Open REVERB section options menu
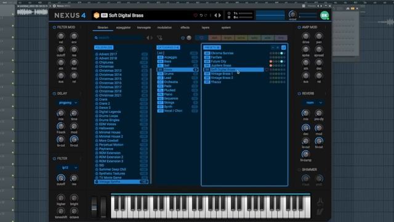The height and width of the screenshot is (222, 394). coord(326,93)
